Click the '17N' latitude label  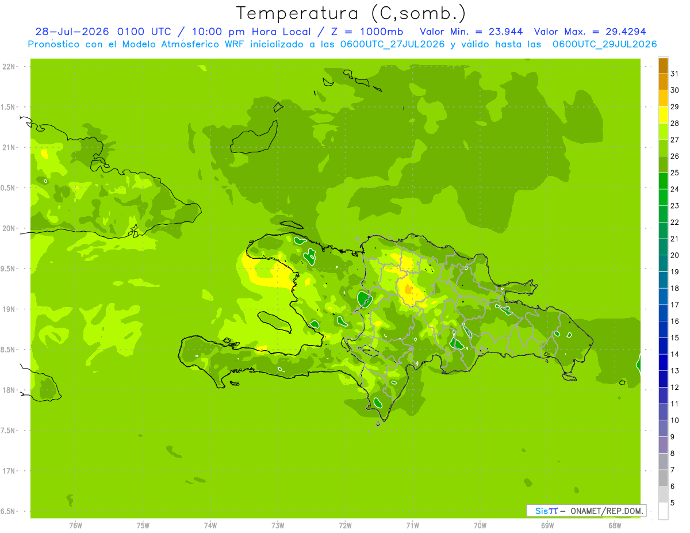pyautogui.click(x=9, y=471)
